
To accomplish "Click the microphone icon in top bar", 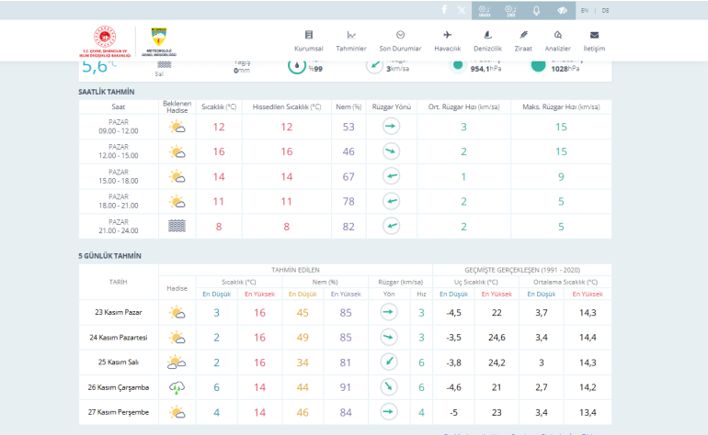I will click(x=536, y=10).
